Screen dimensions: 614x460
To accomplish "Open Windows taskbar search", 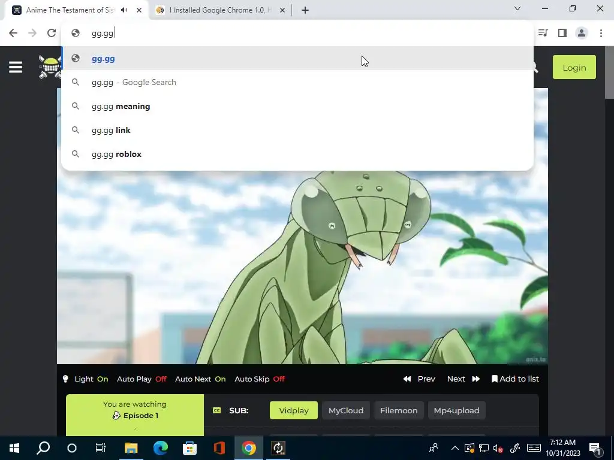I will (43, 448).
